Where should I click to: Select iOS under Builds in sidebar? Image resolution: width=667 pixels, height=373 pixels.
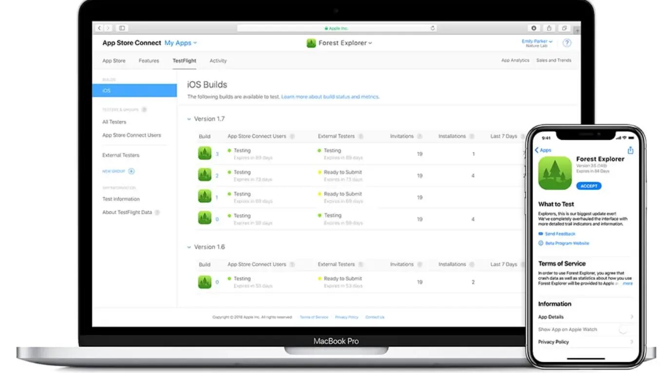[134, 91]
